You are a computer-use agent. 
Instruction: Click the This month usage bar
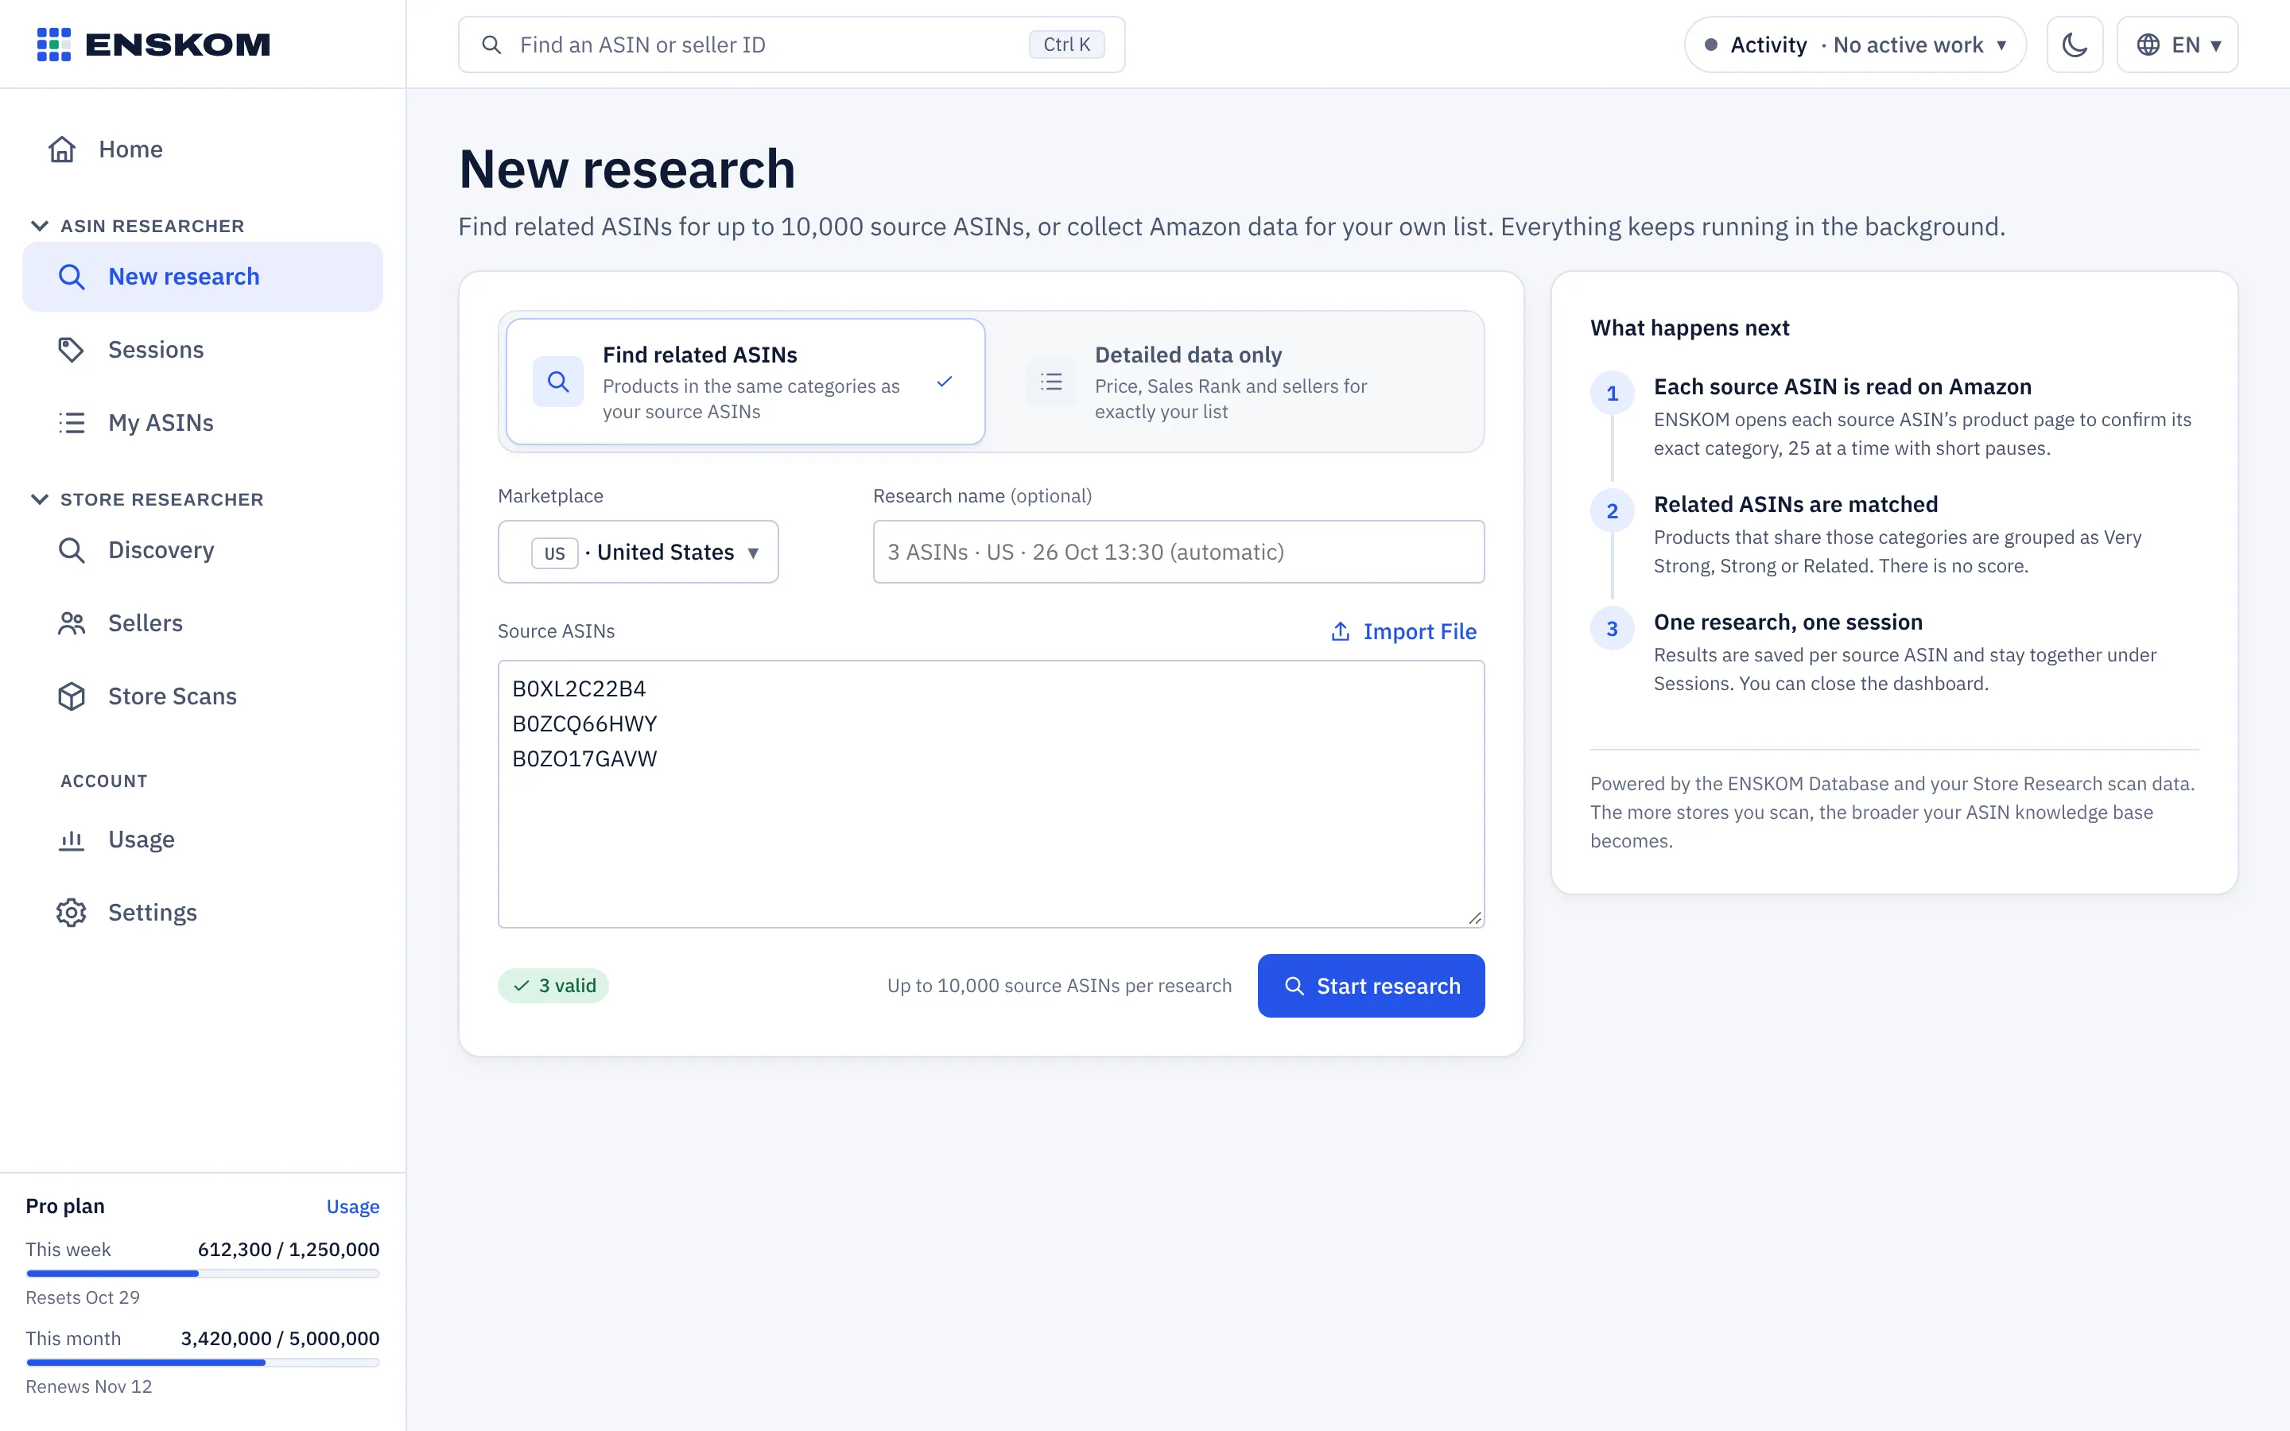(x=203, y=1363)
